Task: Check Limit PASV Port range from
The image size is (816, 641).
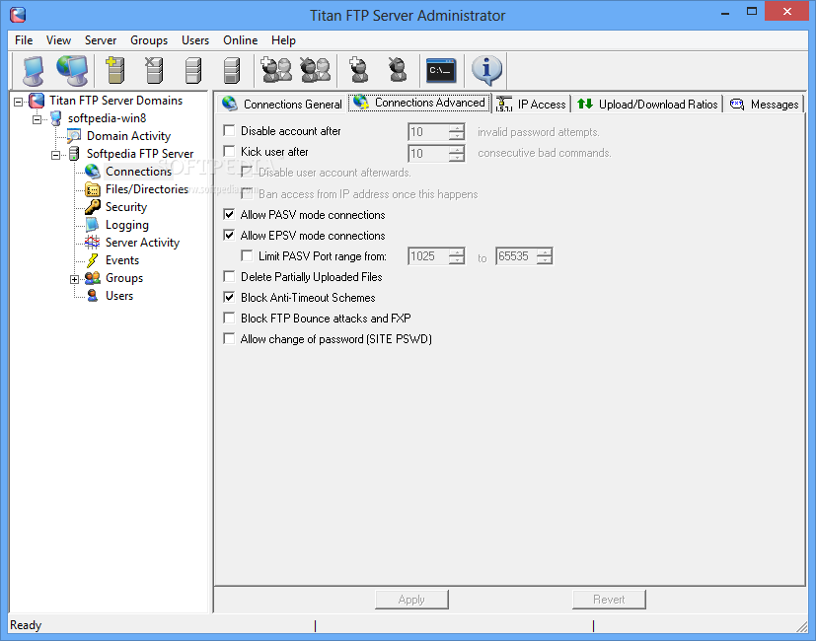Action: (x=247, y=256)
